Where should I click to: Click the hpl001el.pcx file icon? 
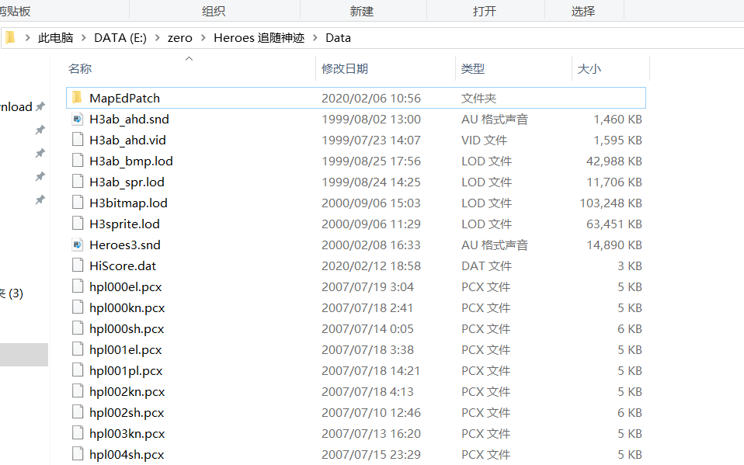pos(78,349)
